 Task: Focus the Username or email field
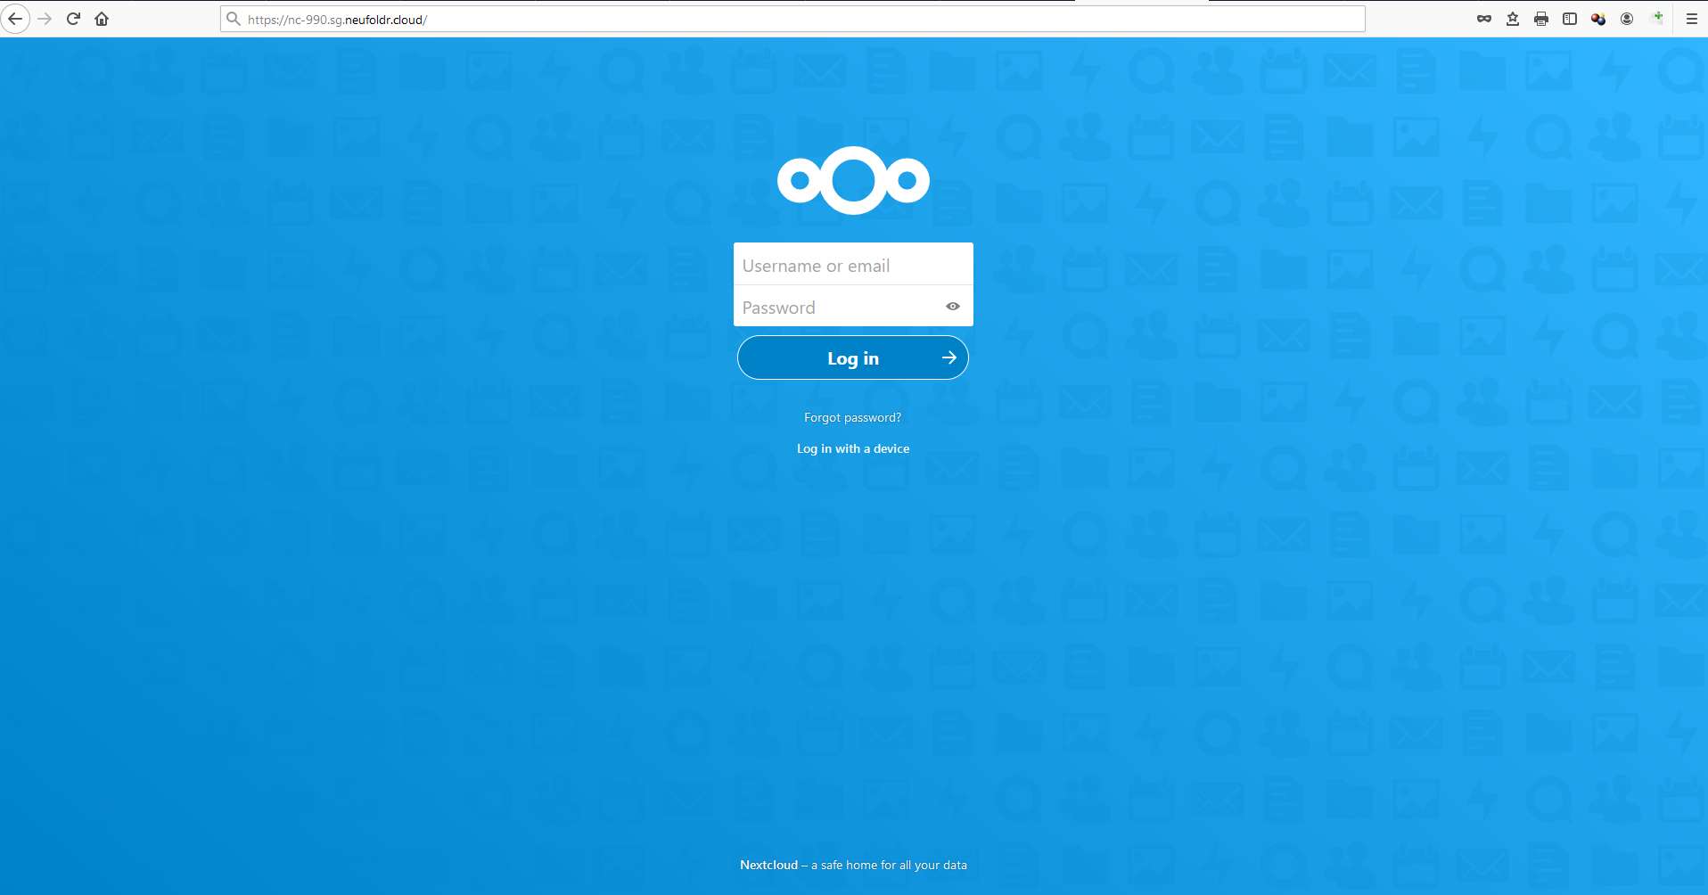click(853, 265)
